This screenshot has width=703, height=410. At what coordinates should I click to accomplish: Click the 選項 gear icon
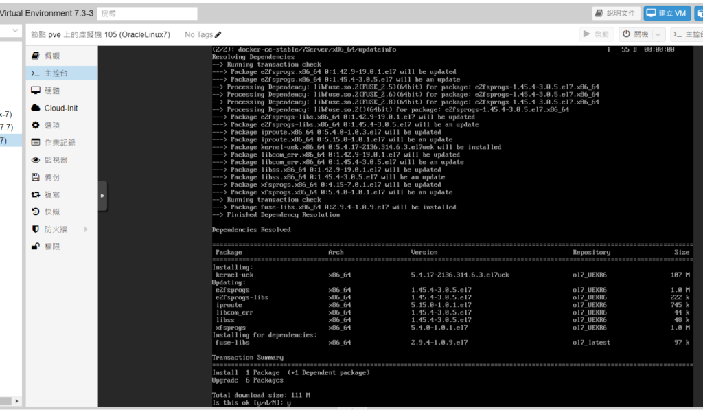tap(36, 125)
